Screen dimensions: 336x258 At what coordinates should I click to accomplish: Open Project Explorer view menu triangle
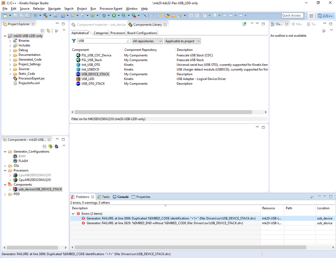click(x=64, y=31)
